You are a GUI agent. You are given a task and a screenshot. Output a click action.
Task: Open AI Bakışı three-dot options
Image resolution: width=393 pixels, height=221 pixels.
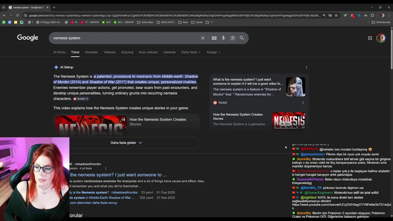306,68
